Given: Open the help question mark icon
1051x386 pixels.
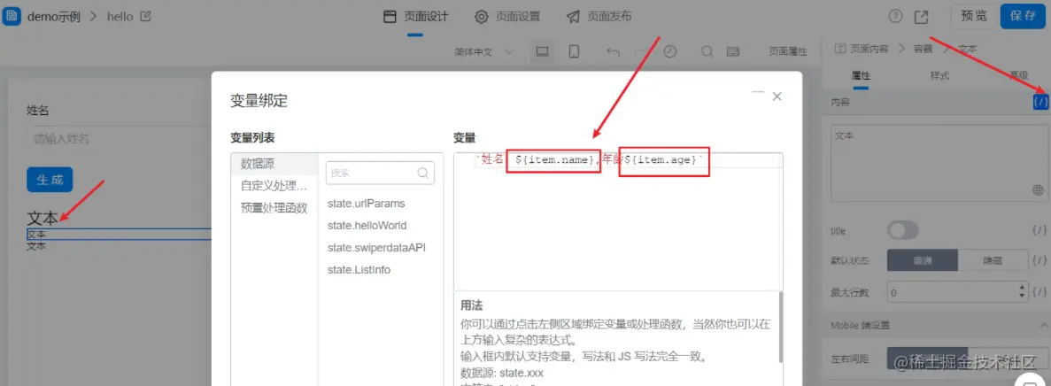Looking at the screenshot, I should pyautogui.click(x=895, y=17).
